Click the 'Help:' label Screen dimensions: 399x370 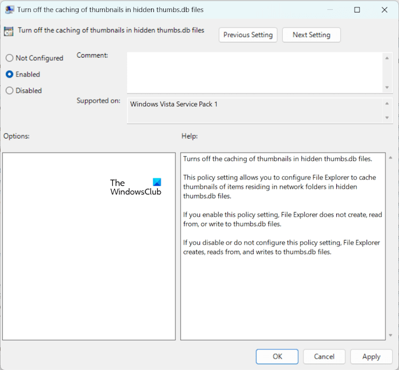tap(190, 136)
